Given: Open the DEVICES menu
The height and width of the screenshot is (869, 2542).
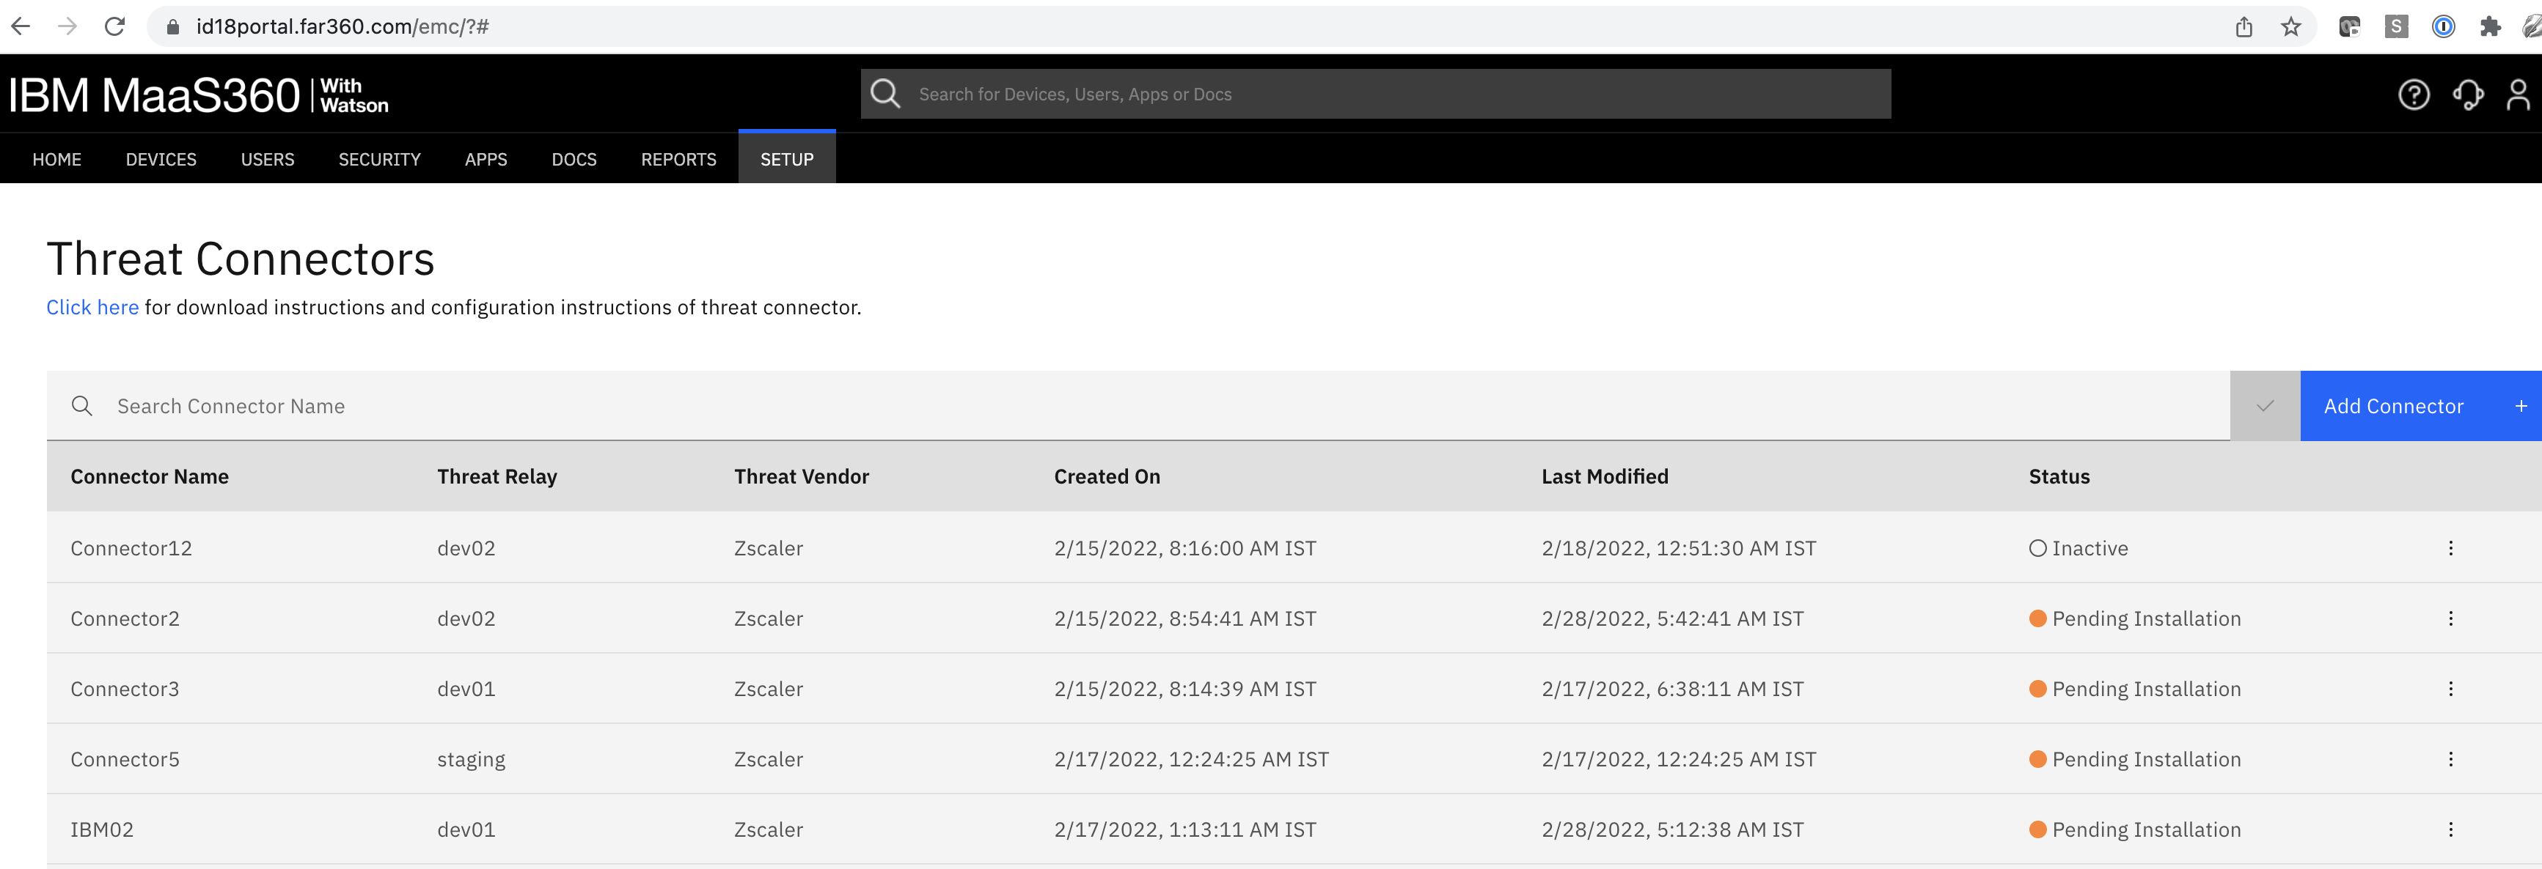Looking at the screenshot, I should (161, 160).
